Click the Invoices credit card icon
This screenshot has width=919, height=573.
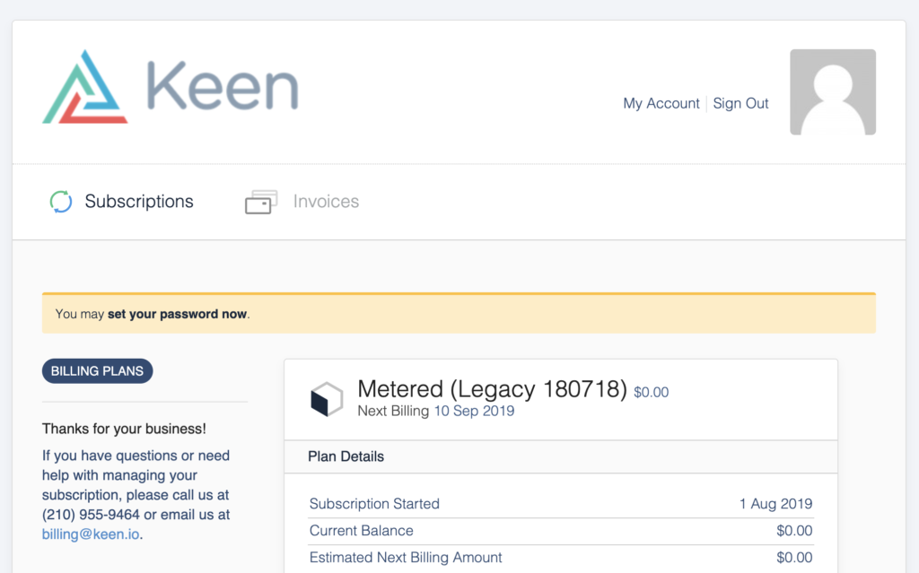point(261,202)
